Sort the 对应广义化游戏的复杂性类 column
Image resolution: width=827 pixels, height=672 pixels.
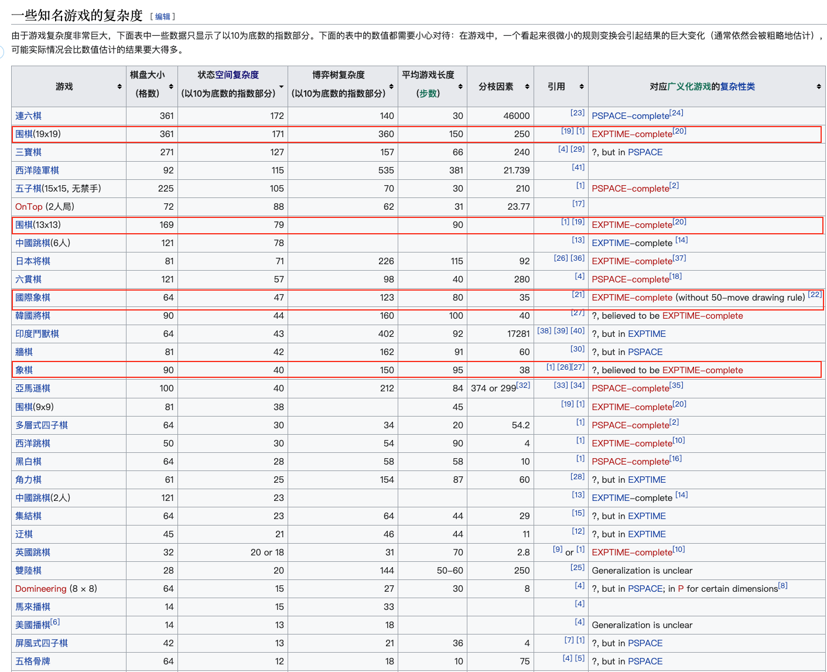(819, 86)
